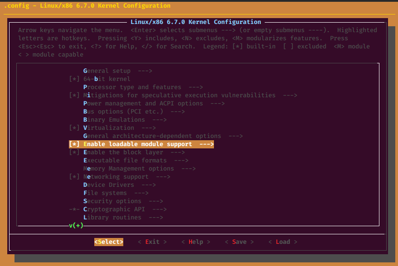This screenshot has width=398, height=266.
Task: Expand the Bus options (PCI etc.) arrow
Action: (178, 112)
